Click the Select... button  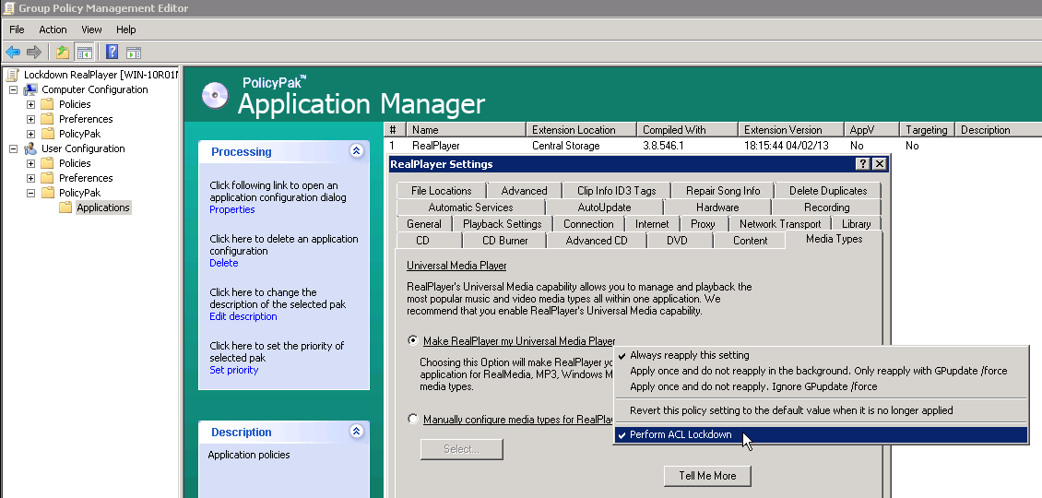tap(461, 449)
